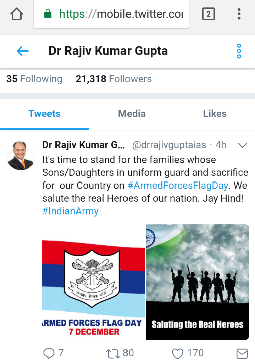Open the browser tab switcher showing 2
The image size is (255, 364).
[208, 14]
